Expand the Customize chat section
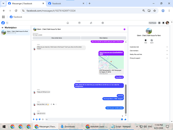Image resolution: width=173 pixels, height=130 pixels. (x=149, y=47)
